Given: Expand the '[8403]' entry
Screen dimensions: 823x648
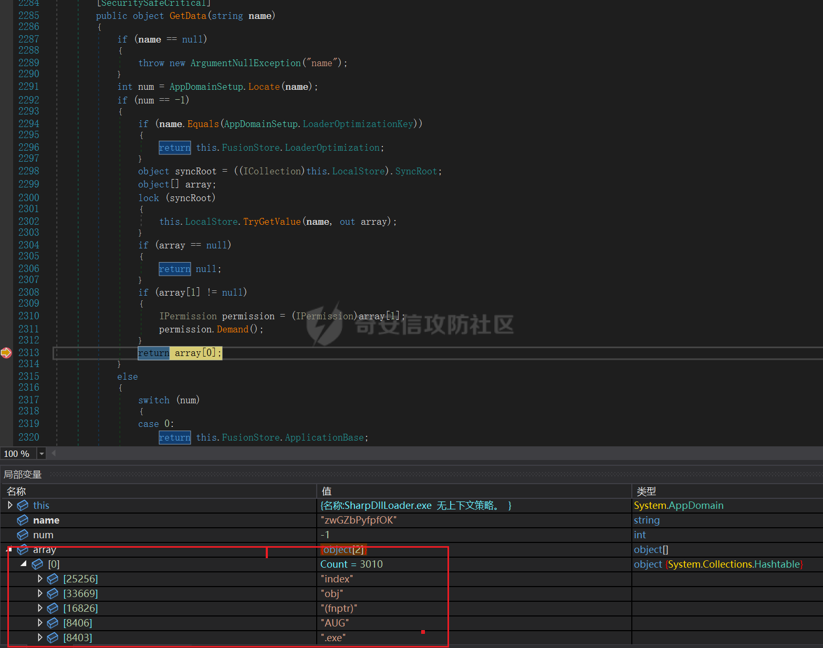Looking at the screenshot, I should (40, 637).
